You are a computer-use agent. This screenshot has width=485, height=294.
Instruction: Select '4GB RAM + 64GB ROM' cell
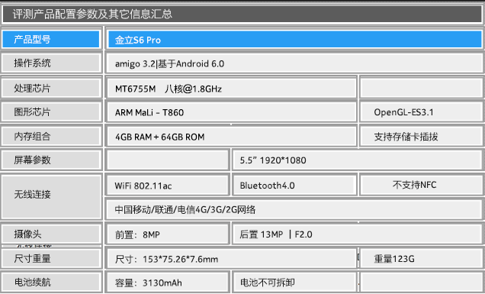click(232, 137)
